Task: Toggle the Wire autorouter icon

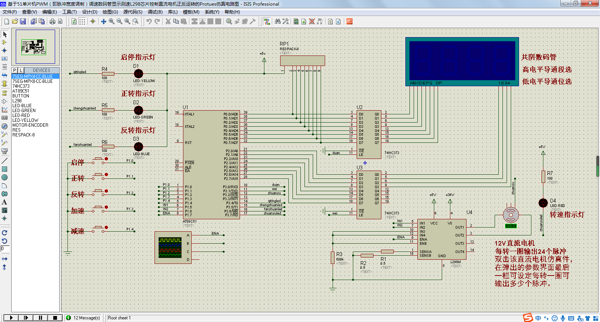Action: click(x=267, y=21)
